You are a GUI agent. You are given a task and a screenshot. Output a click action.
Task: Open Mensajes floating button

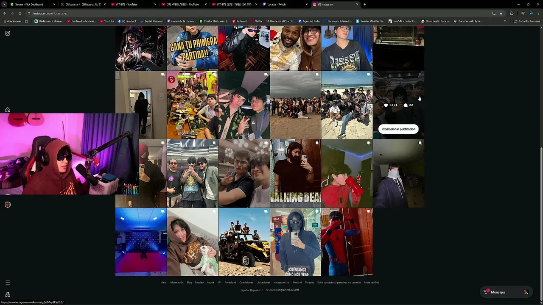pos(506,292)
